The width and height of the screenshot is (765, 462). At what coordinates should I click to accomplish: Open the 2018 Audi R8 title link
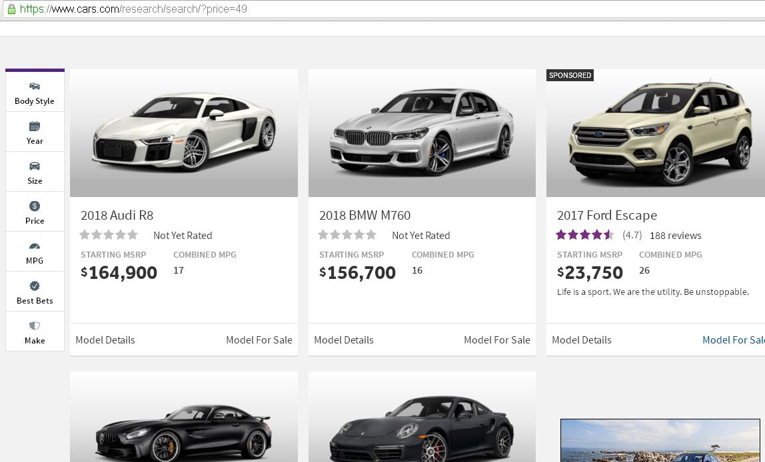pos(117,216)
